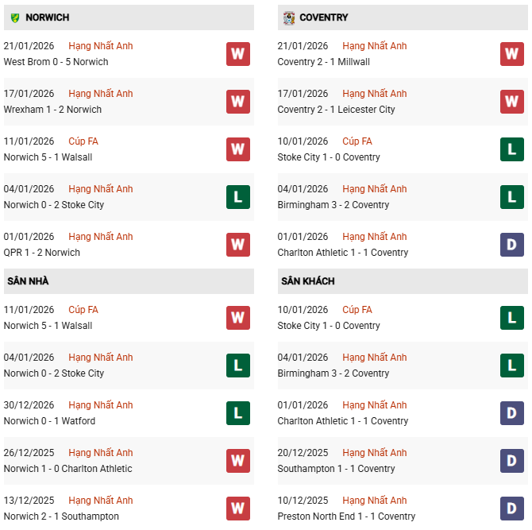This screenshot has height=530, width=532.
Task: Open the Coventry 2 - 1 Leicester City result
Action: pos(336,110)
